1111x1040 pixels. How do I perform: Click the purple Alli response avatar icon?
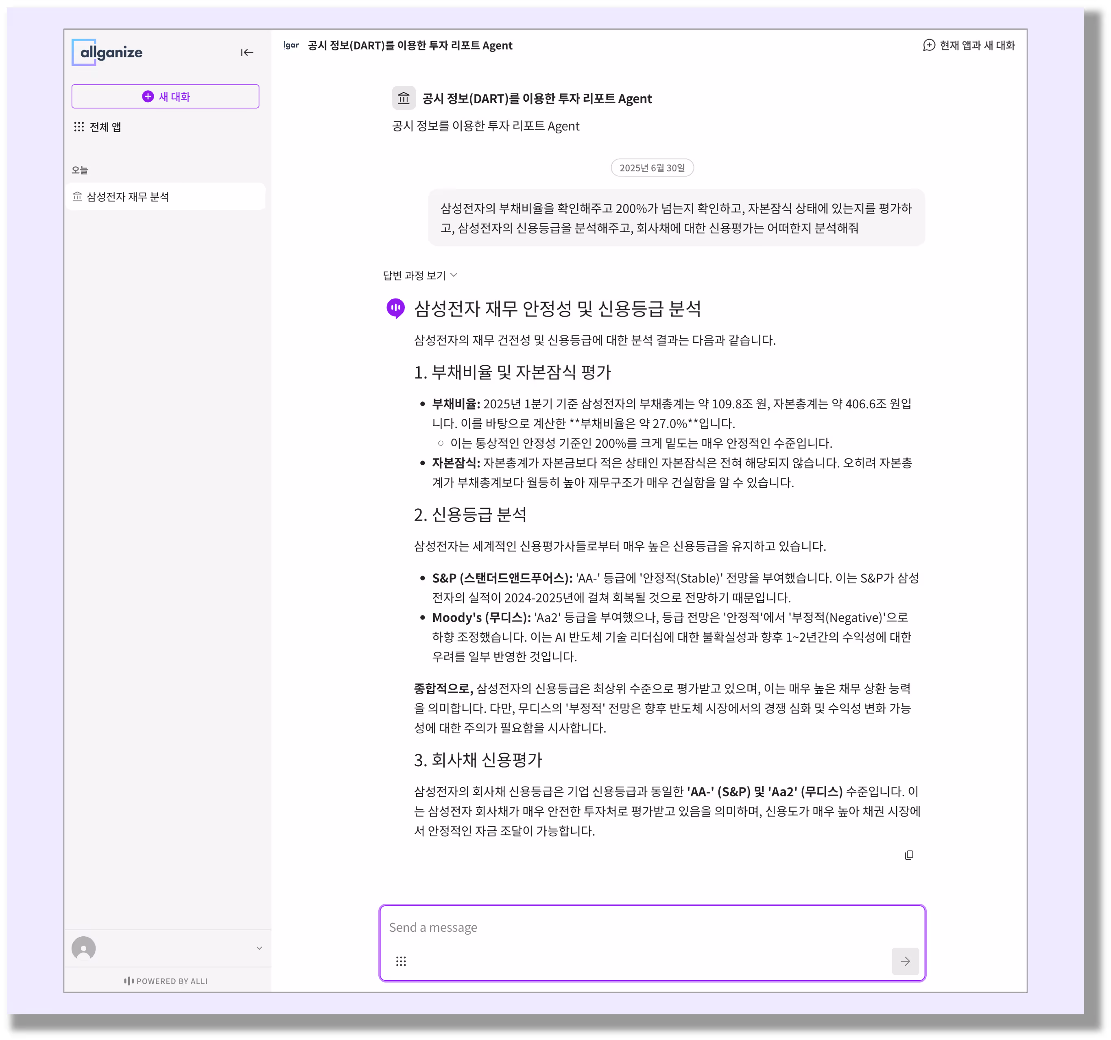pyautogui.click(x=396, y=308)
